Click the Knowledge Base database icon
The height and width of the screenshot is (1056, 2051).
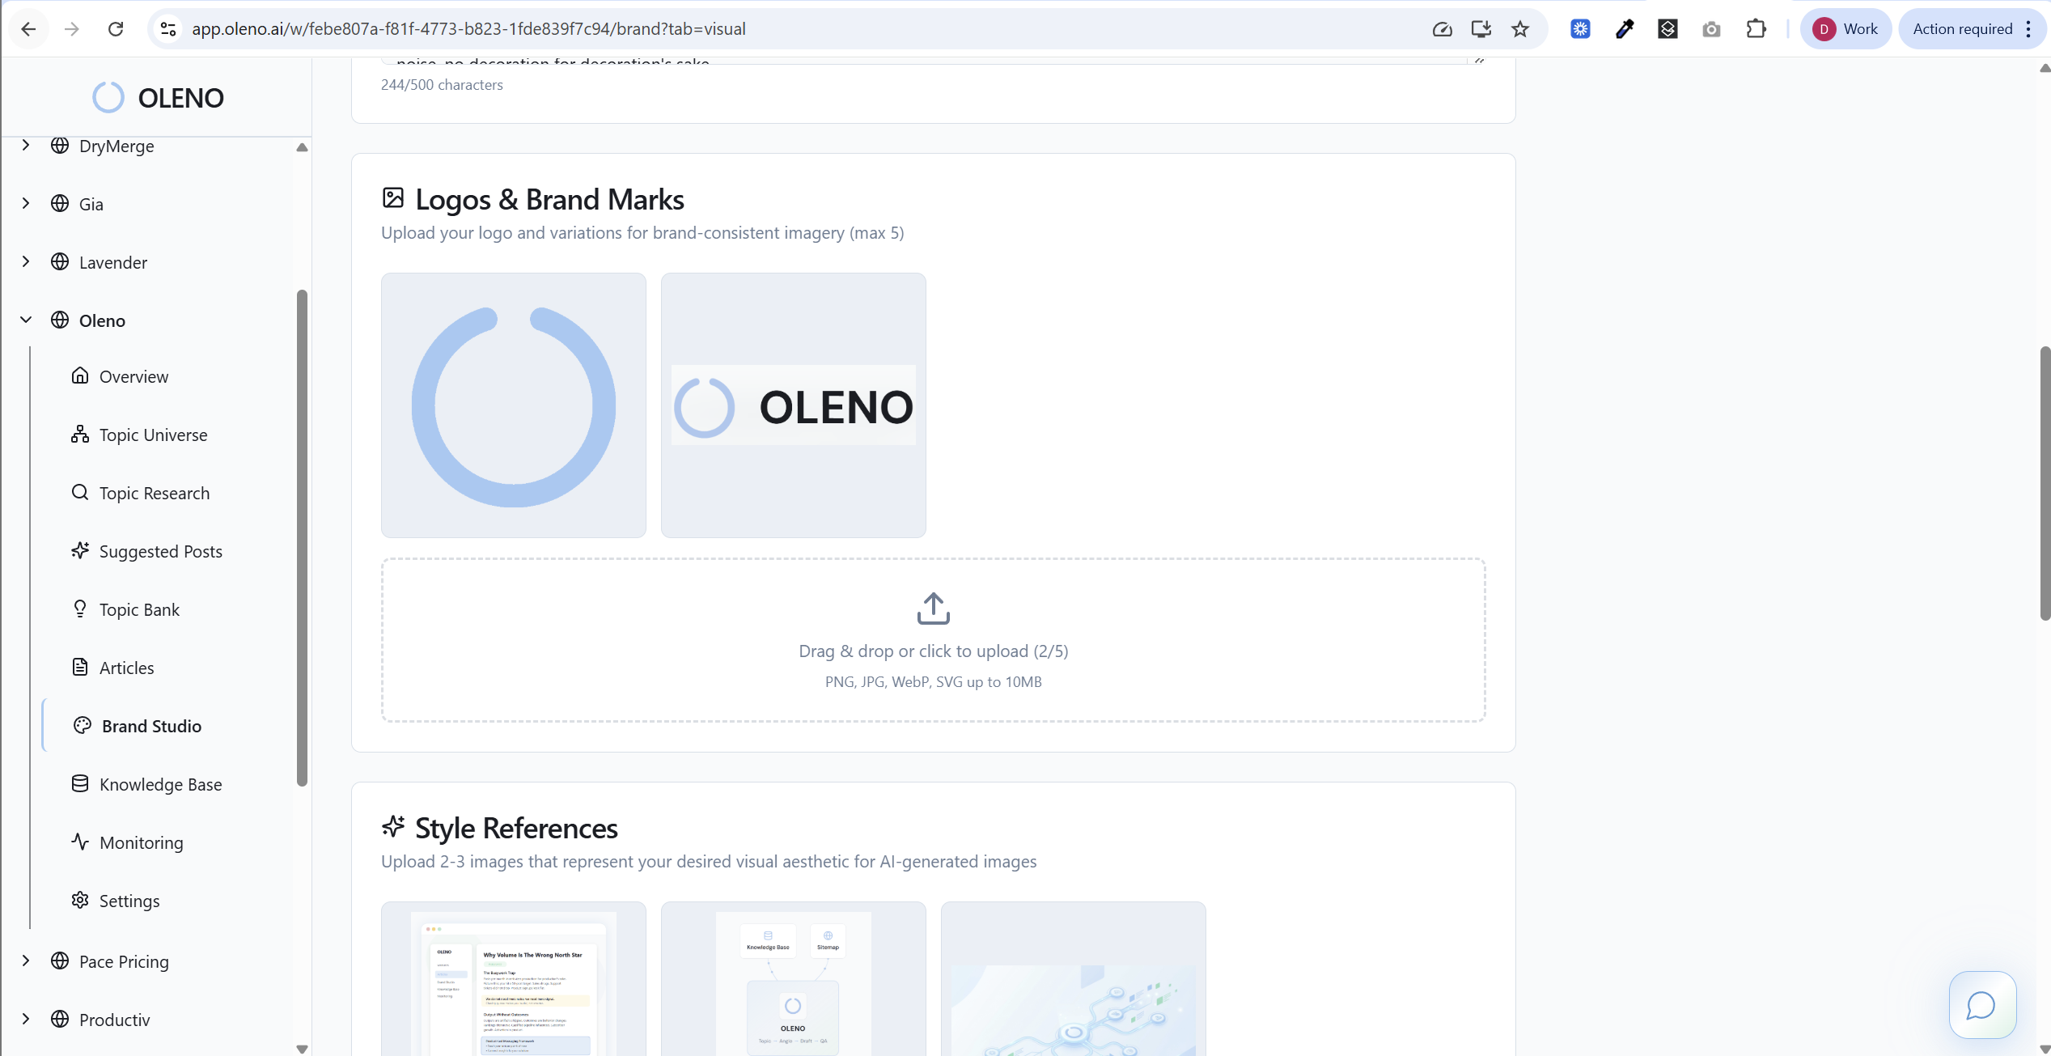point(80,783)
